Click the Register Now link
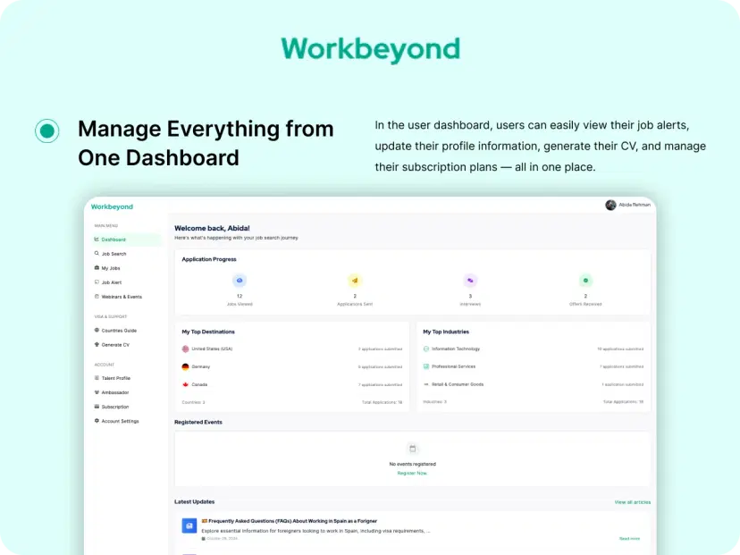Image resolution: width=740 pixels, height=555 pixels. [412, 473]
